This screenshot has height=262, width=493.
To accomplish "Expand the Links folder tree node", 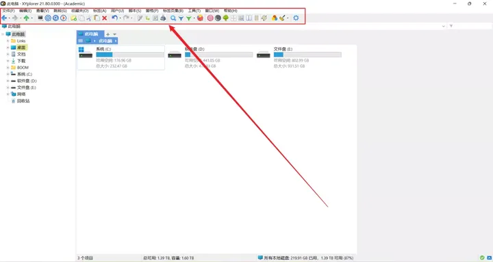I will pos(8,41).
